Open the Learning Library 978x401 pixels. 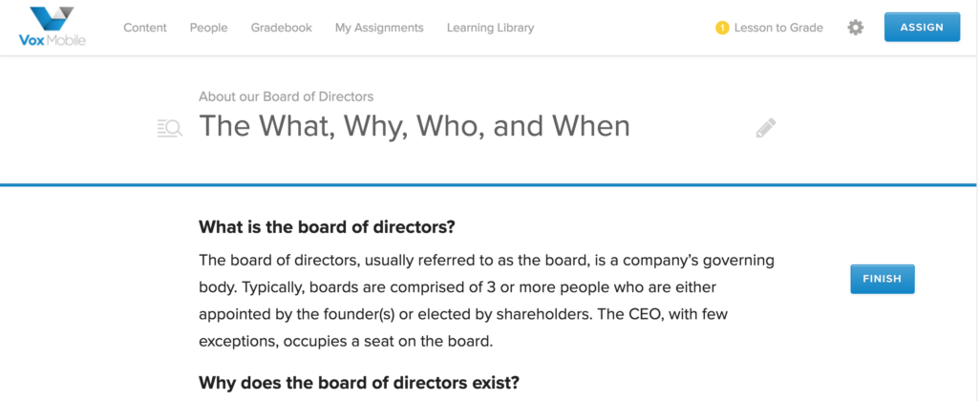pos(490,28)
